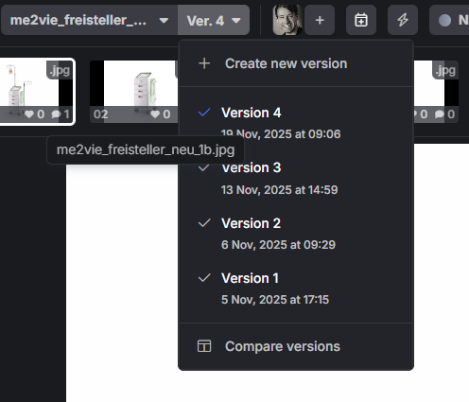
Task: Click the status dropdown with grey circle
Action: pos(449,20)
